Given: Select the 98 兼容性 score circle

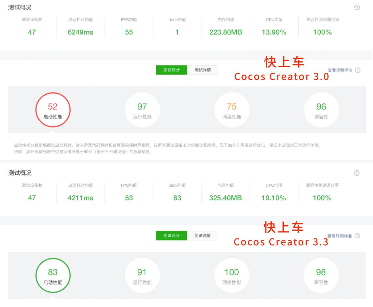Looking at the screenshot, I should (x=321, y=275).
